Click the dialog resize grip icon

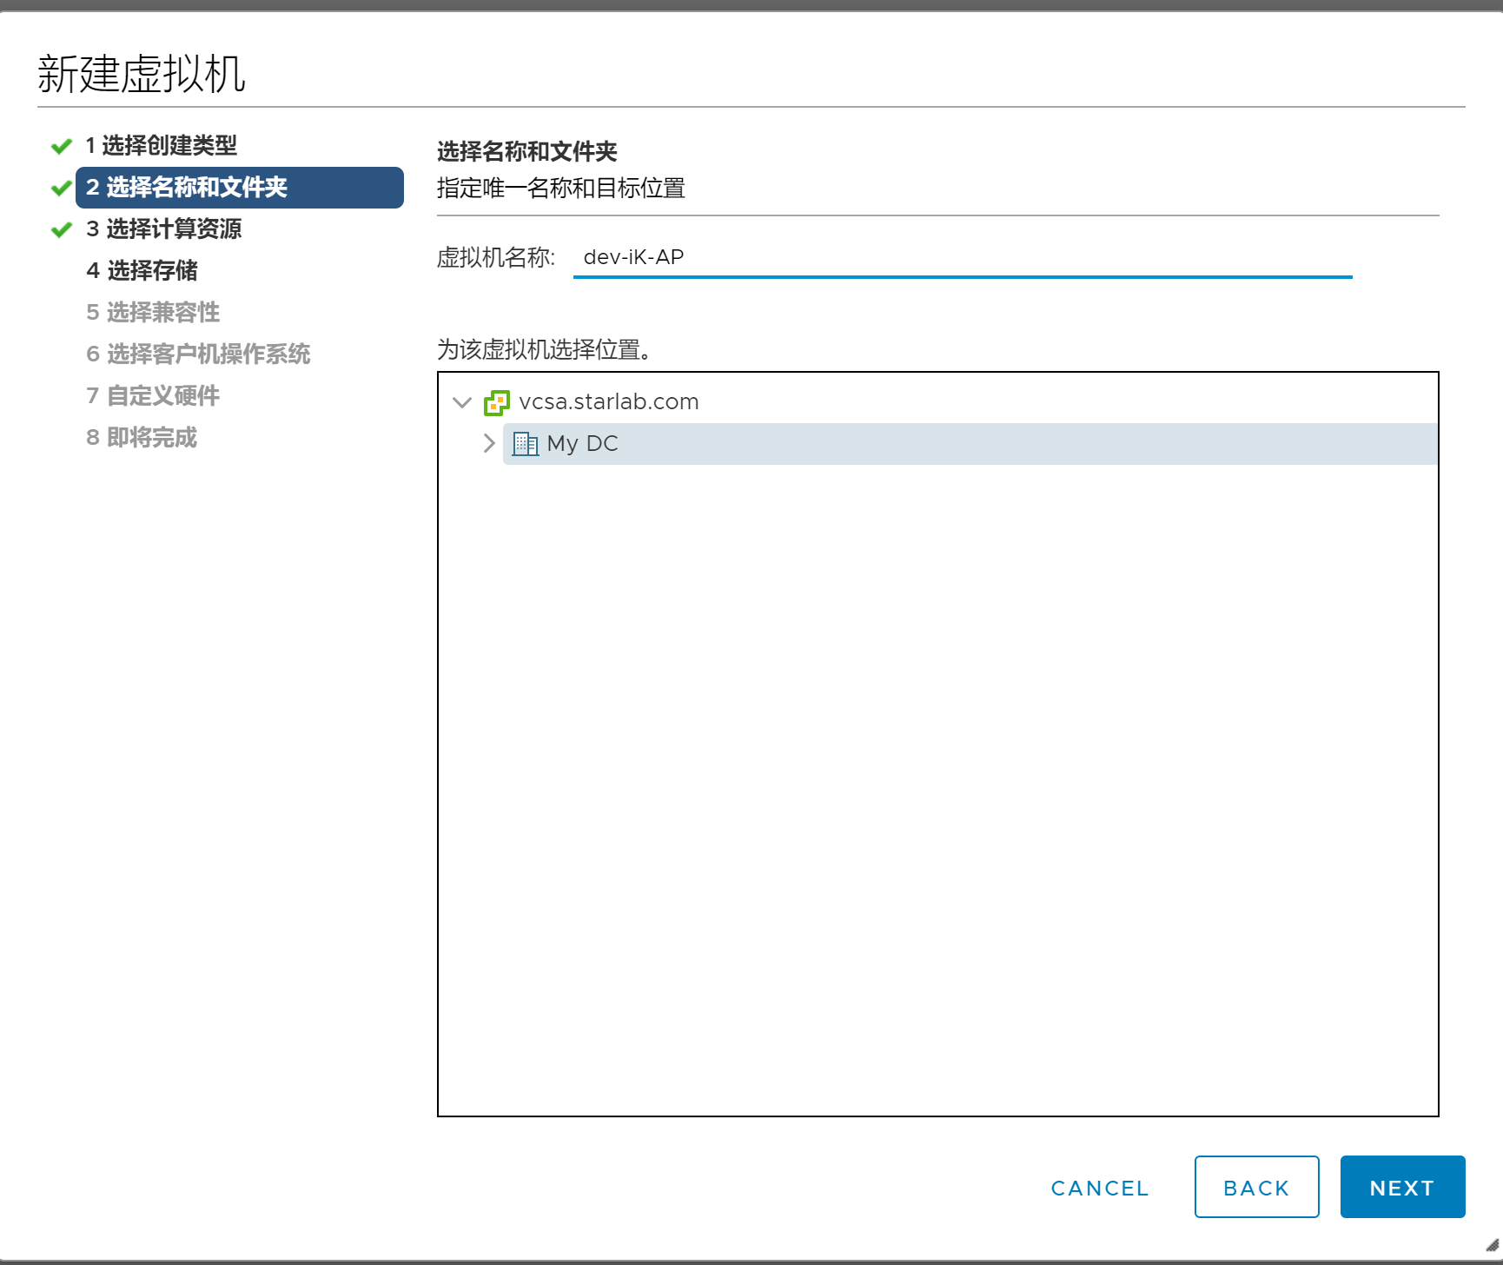tap(1492, 1245)
